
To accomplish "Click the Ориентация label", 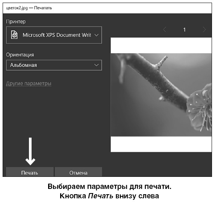I will pos(20,55).
